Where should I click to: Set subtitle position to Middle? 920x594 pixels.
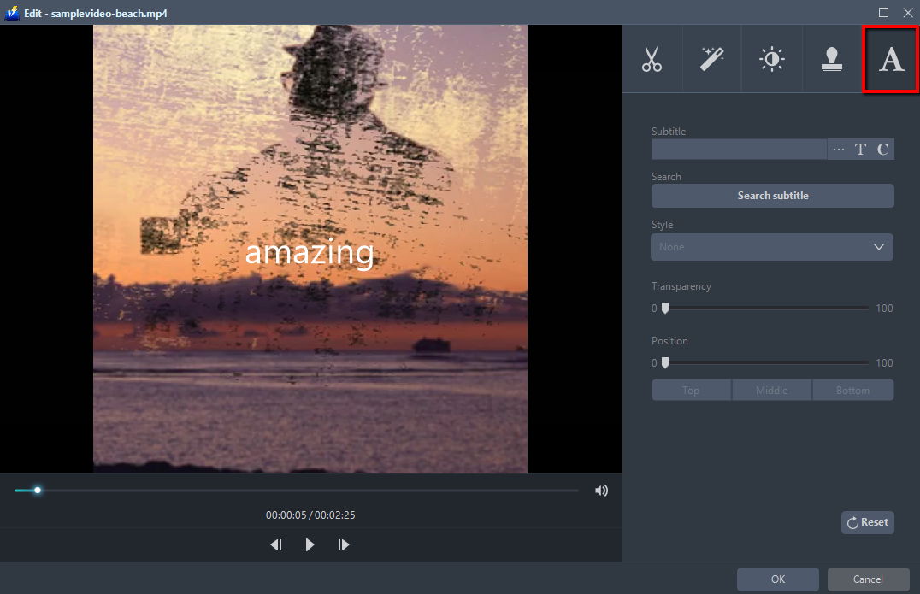pos(771,390)
